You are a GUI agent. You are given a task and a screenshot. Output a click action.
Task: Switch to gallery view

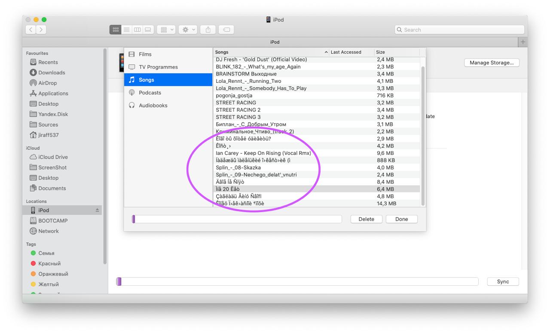[148, 30]
